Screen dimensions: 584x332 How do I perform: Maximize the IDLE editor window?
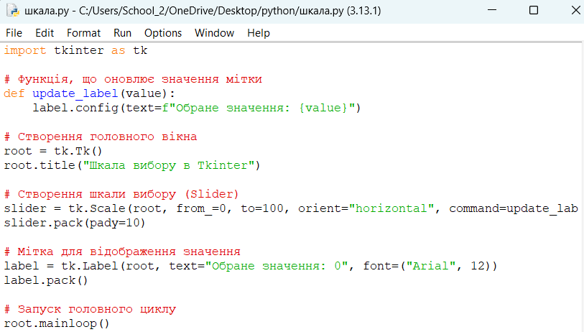pyautogui.click(x=533, y=10)
